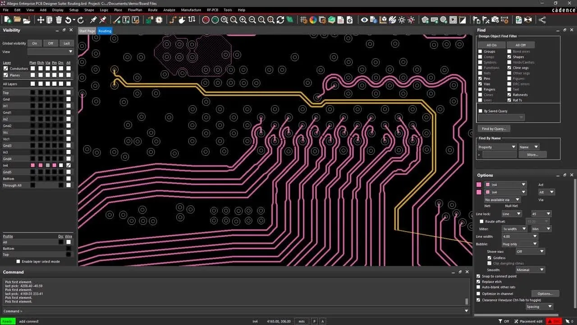
Task: Click the Global visibility On button
Action: pyautogui.click(x=35, y=43)
